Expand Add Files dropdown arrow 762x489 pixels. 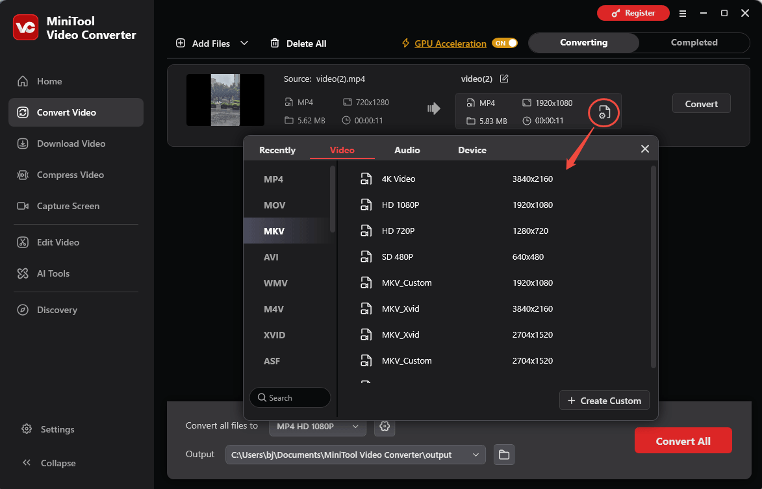pyautogui.click(x=244, y=44)
